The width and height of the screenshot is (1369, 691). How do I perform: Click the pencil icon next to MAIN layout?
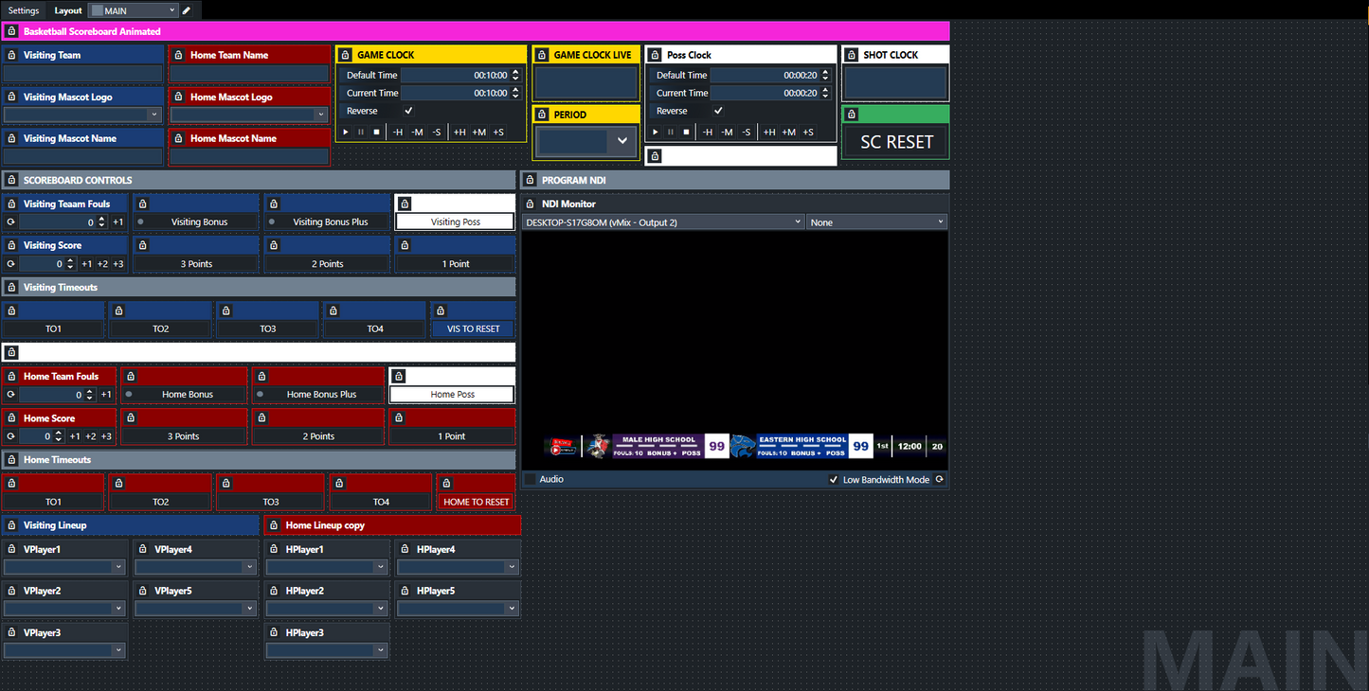pyautogui.click(x=186, y=10)
